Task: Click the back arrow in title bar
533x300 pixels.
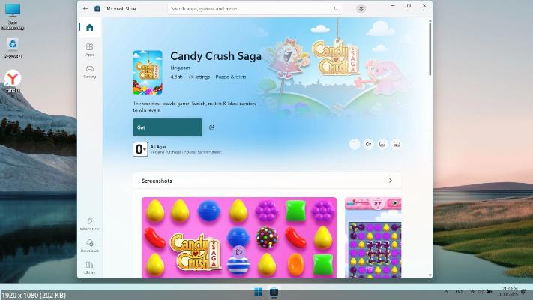Action: (85, 9)
